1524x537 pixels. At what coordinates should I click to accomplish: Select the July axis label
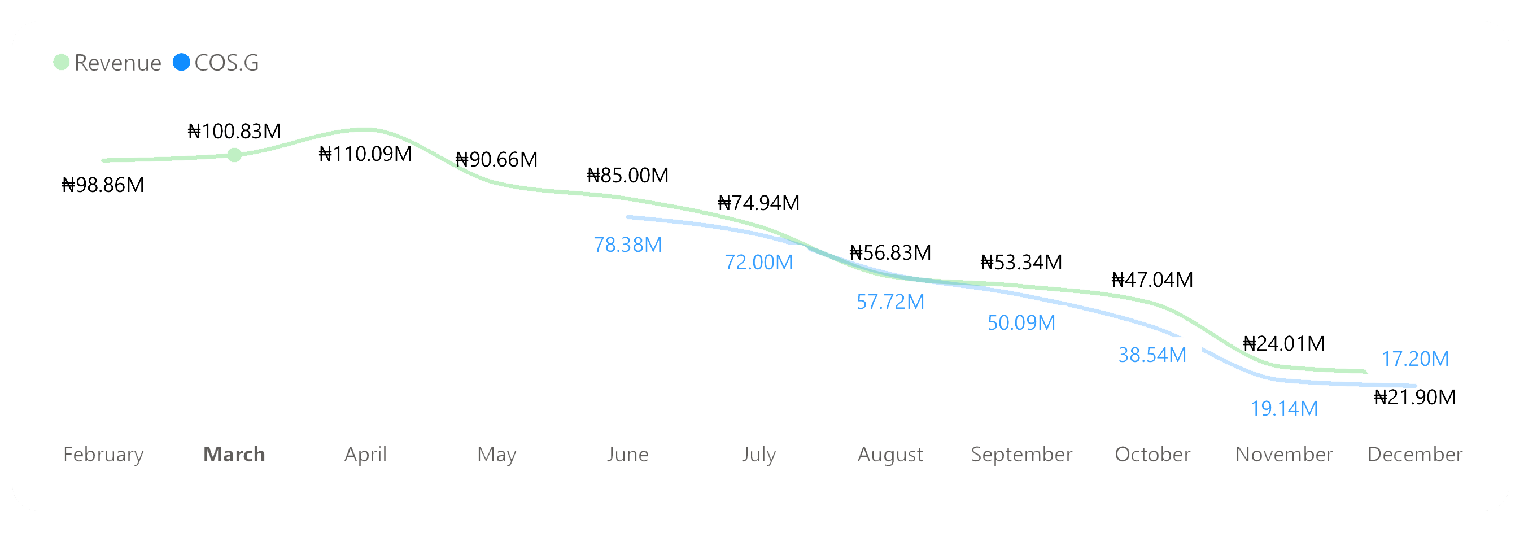759,454
